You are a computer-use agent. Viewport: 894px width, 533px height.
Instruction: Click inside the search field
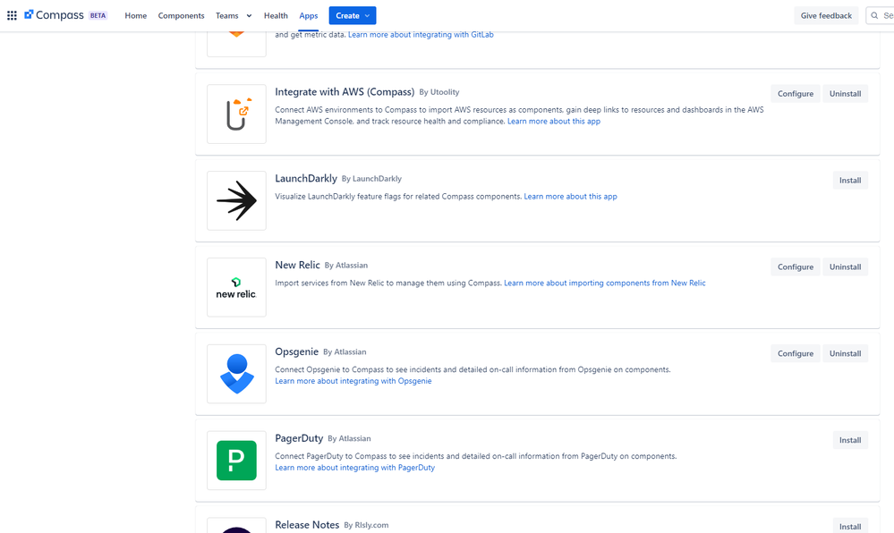[886, 14]
